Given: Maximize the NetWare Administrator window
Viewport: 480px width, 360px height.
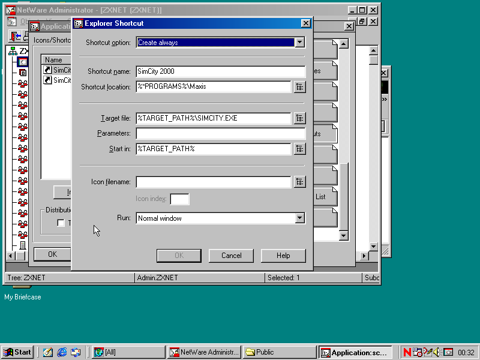Looking at the screenshot, I should click(362, 10).
